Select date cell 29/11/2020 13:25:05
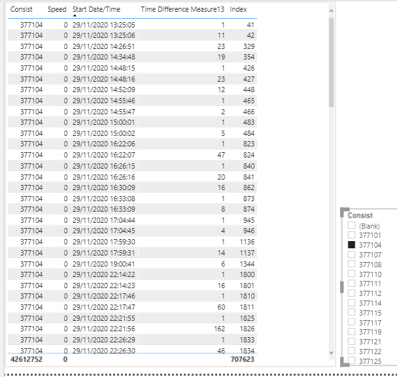Image resolution: width=397 pixels, height=377 pixels. [x=104, y=25]
